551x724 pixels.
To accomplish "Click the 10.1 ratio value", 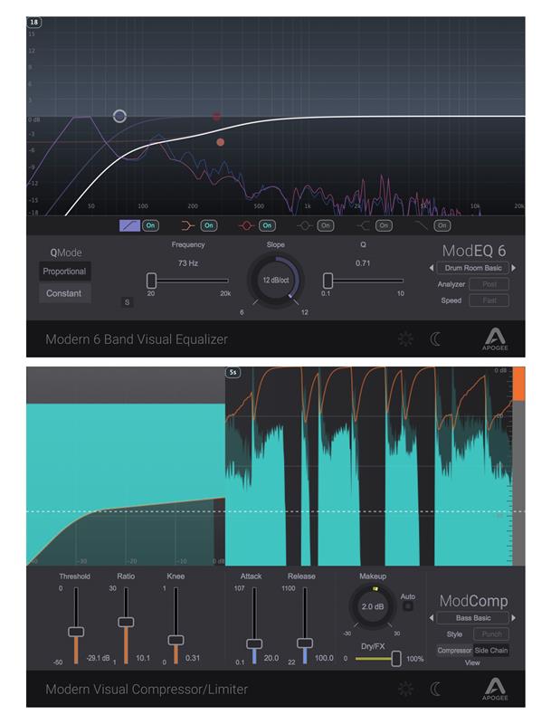I will [x=143, y=658].
